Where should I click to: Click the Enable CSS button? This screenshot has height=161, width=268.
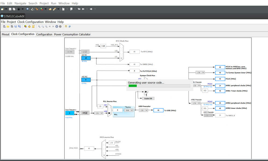point(148,98)
